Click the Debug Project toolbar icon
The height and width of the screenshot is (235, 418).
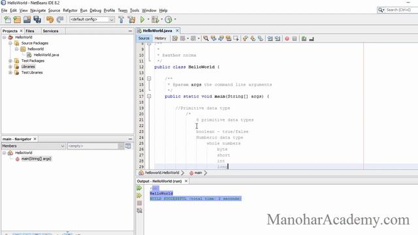click(155, 20)
